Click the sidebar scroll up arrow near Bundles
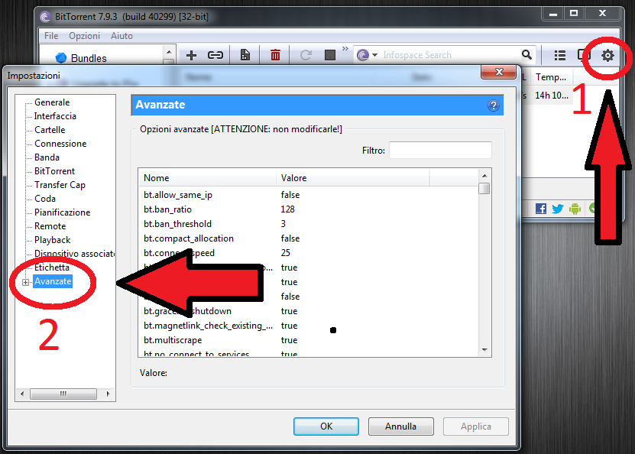 pyautogui.click(x=169, y=52)
